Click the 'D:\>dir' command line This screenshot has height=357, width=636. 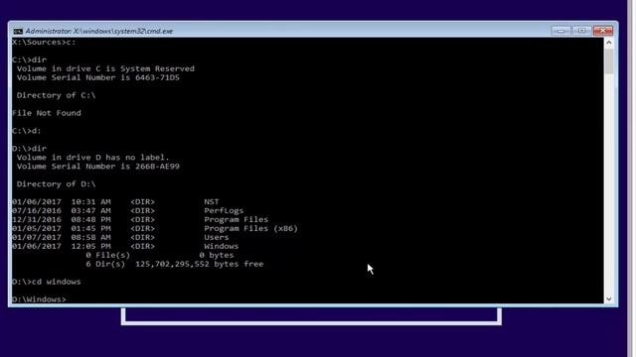(x=29, y=149)
